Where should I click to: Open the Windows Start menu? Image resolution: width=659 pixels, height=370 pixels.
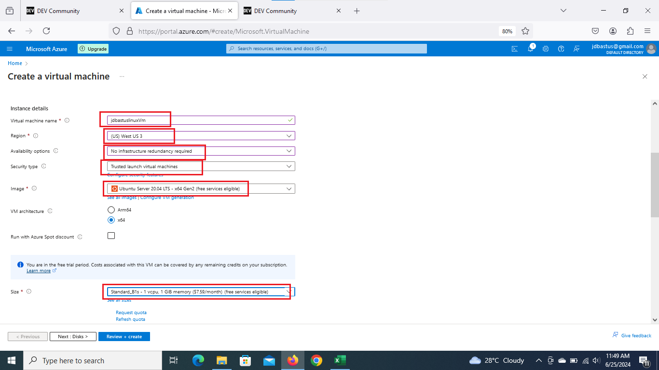(12, 360)
